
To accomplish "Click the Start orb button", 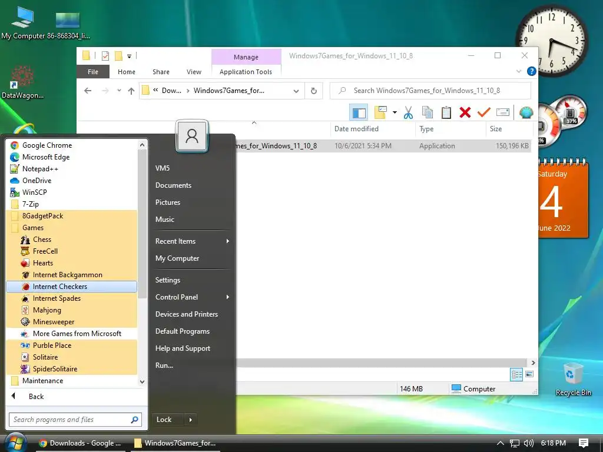I will click(15, 443).
